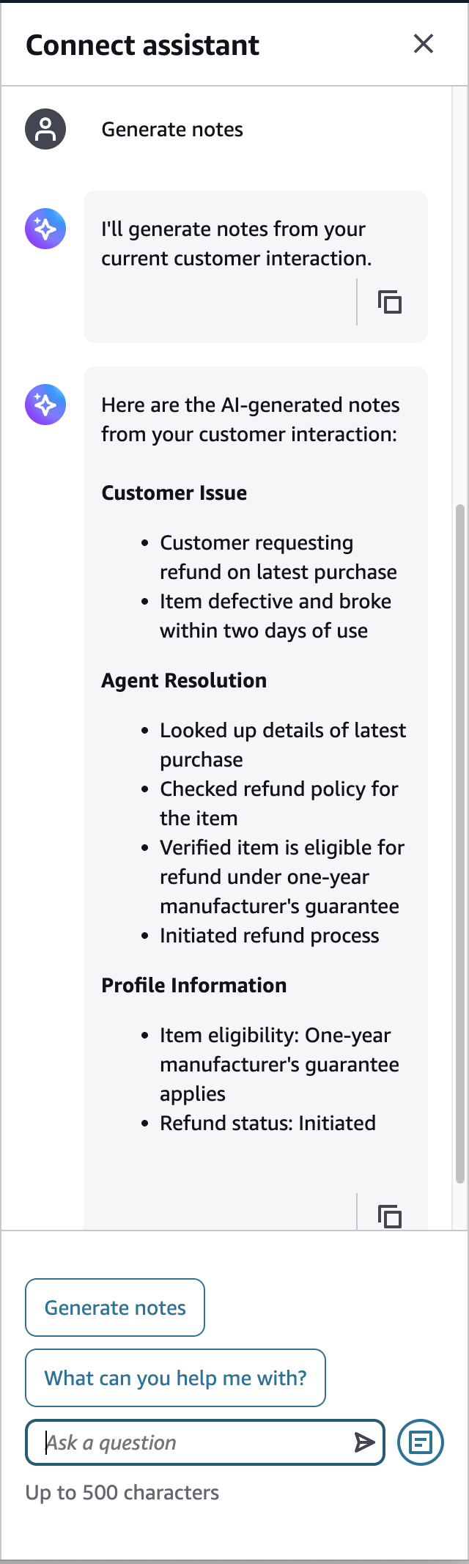This screenshot has height=1564, width=469.
Task: Send the question with the arrow icon
Action: point(364,1442)
